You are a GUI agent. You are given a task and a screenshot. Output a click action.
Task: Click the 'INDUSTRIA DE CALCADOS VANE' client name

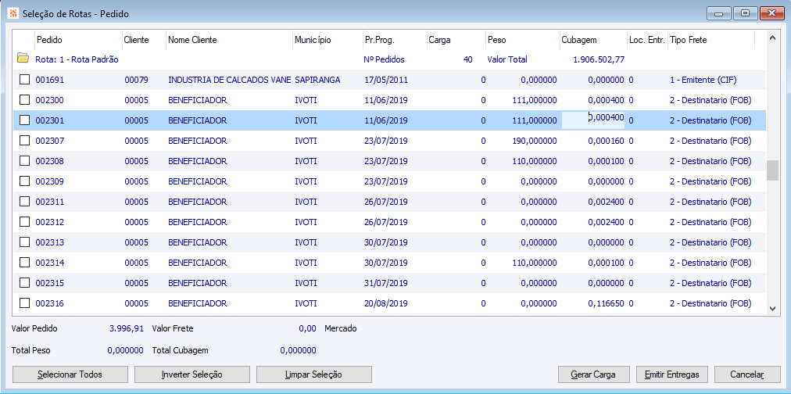point(230,80)
